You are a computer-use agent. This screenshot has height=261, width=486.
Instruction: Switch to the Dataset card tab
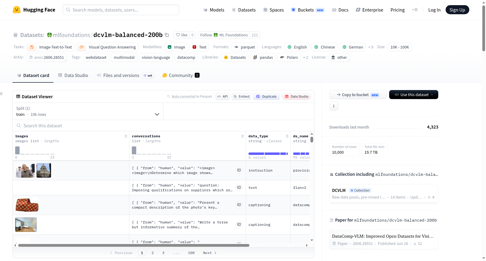tap(33, 75)
